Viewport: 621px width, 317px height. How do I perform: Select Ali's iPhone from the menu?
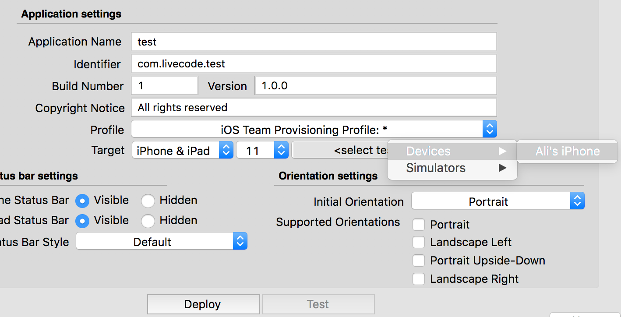567,151
